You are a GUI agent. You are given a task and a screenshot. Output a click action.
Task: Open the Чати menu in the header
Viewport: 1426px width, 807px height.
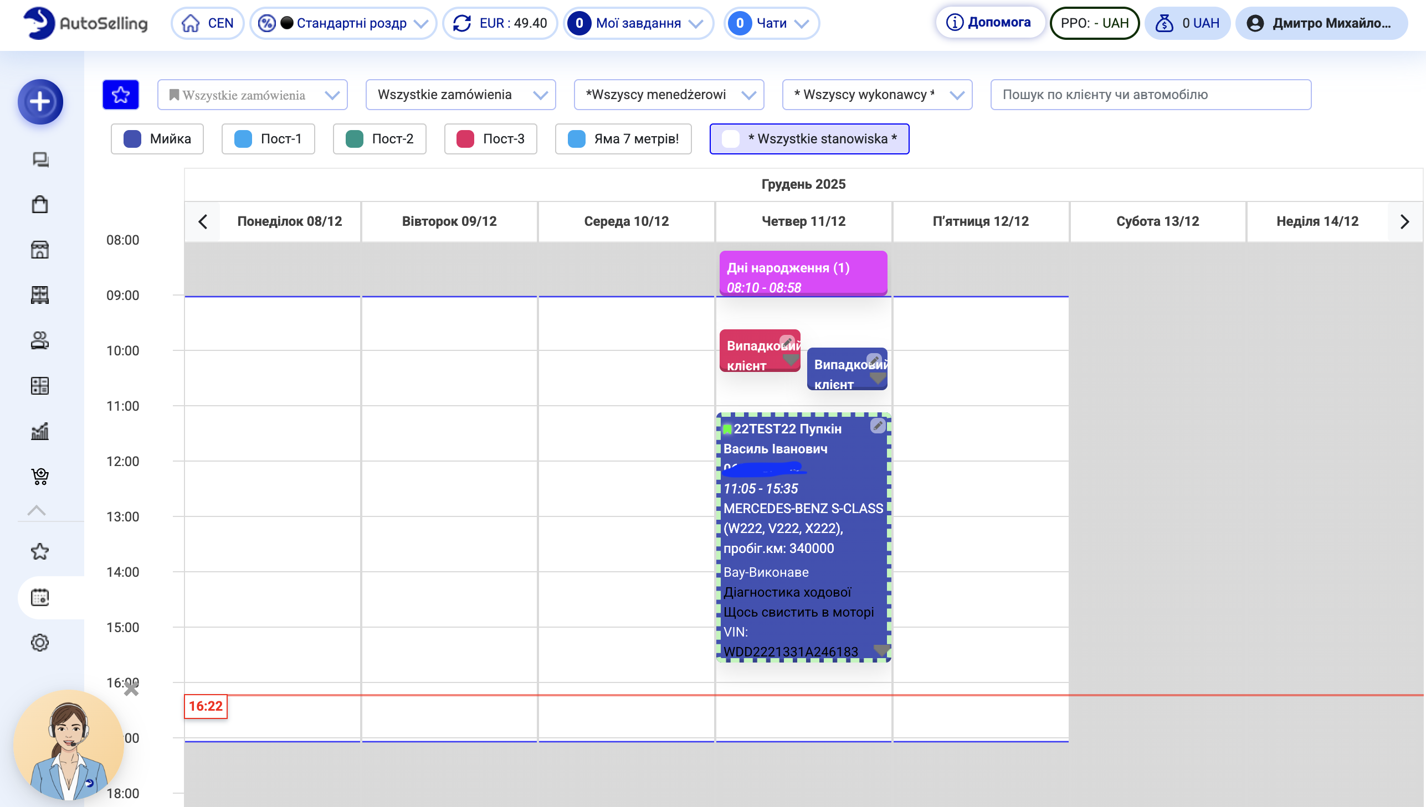click(772, 23)
